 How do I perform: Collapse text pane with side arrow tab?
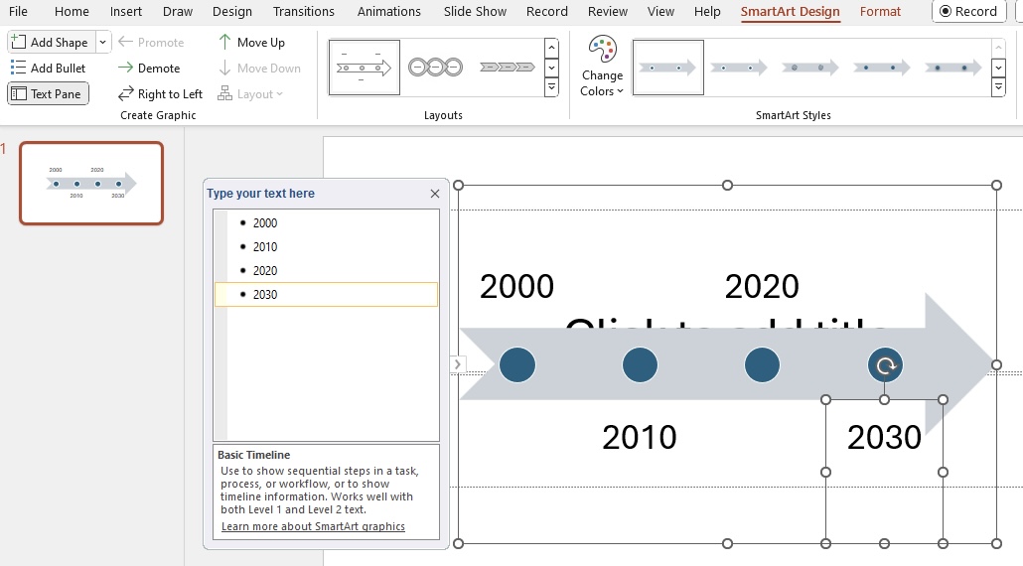pos(457,364)
